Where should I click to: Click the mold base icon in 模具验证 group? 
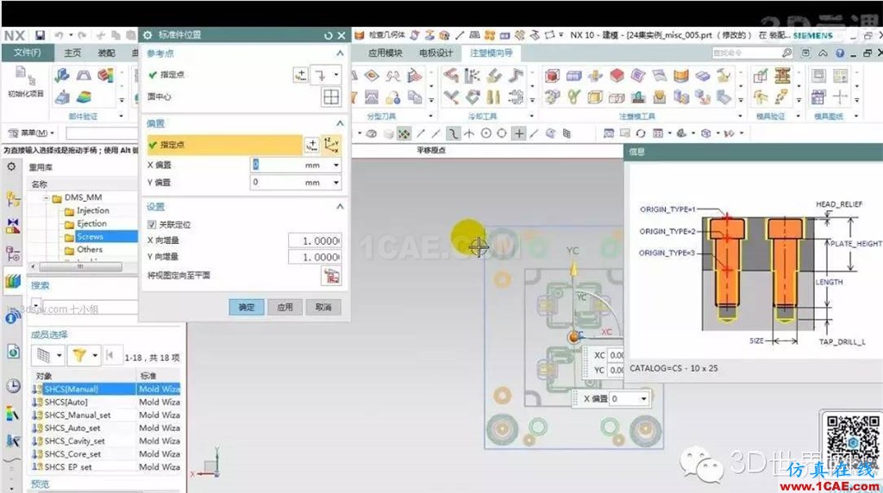(782, 75)
